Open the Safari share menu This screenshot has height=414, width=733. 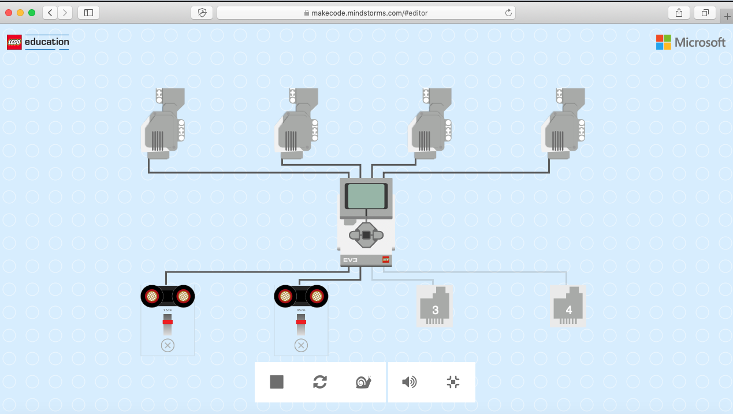click(679, 12)
